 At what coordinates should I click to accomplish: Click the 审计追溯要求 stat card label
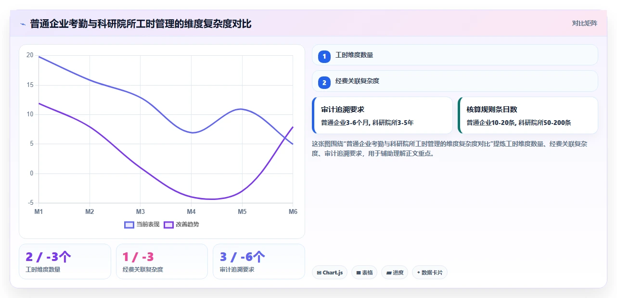237,270
